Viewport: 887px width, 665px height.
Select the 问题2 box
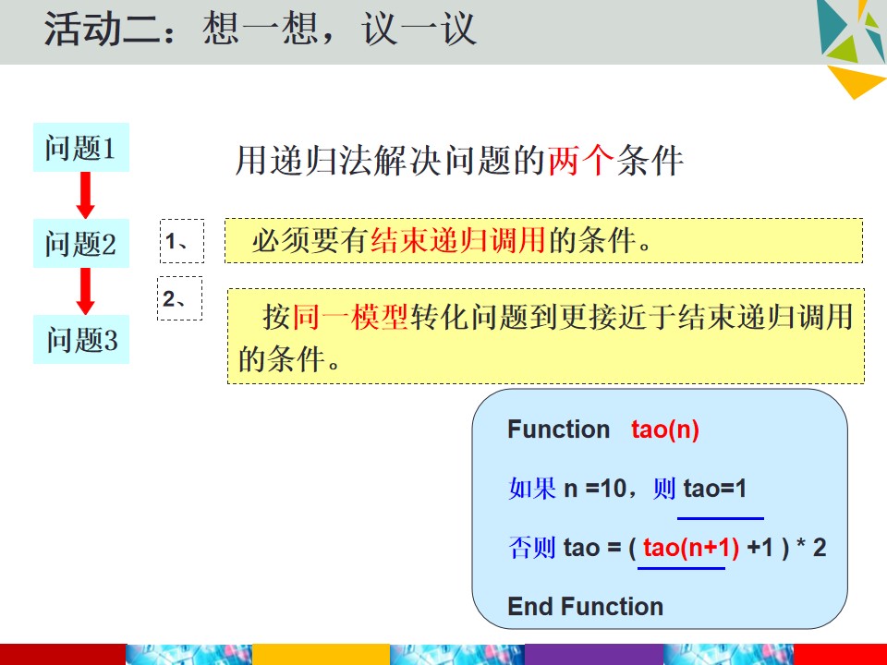81,243
